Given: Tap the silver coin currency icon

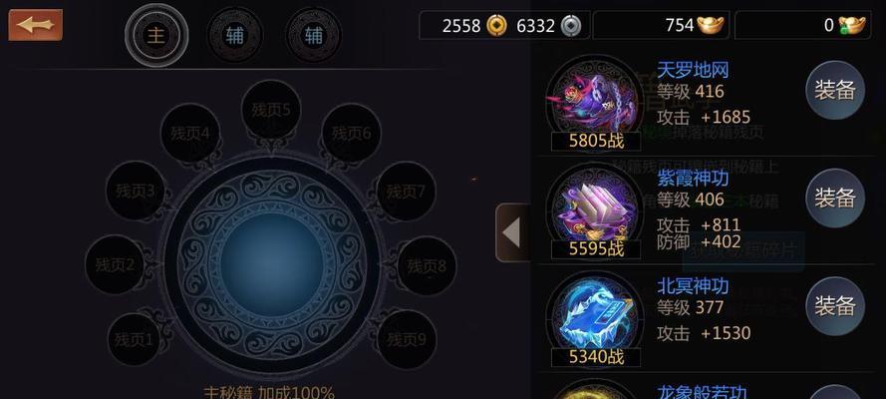Looking at the screenshot, I should 571,25.
